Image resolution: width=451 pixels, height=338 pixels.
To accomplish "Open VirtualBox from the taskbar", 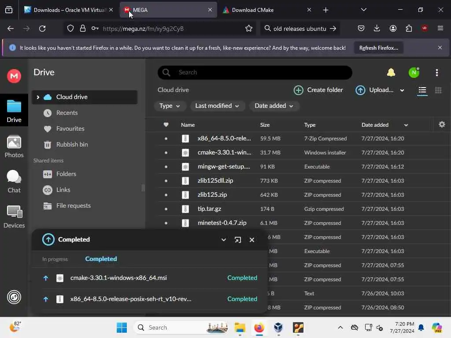I will [x=278, y=327].
